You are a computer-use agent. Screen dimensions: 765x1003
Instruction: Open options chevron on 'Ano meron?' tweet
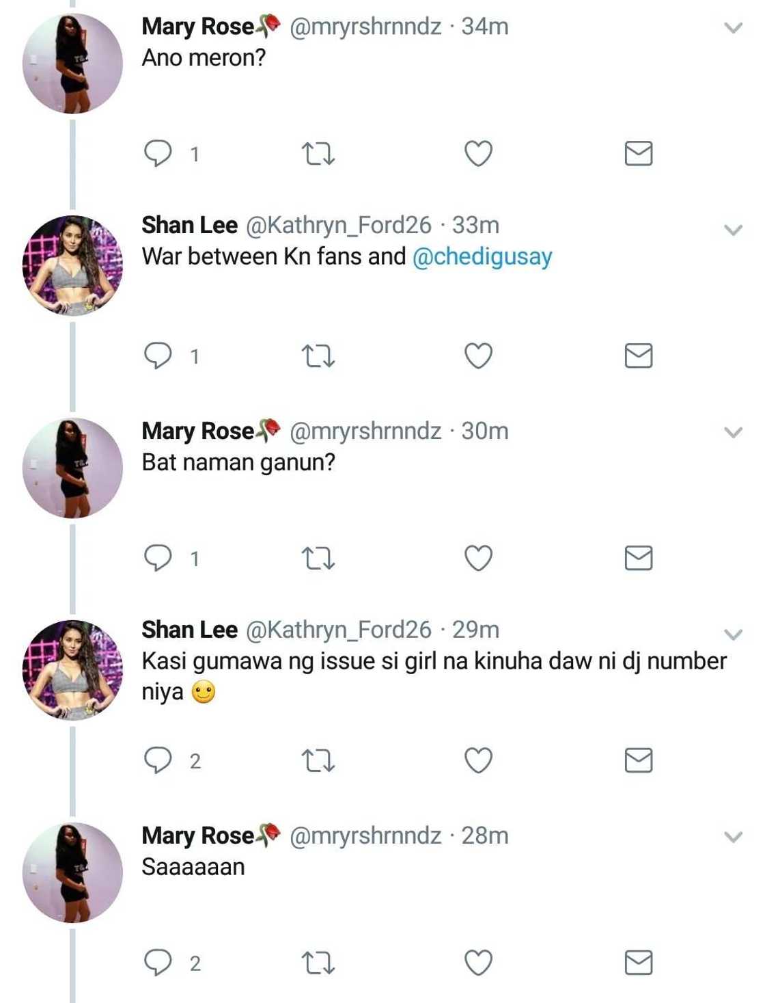point(733,28)
